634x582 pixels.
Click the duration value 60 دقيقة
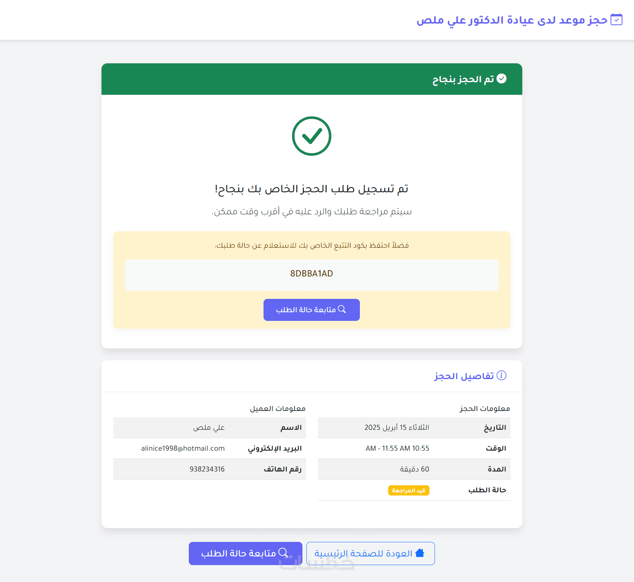tap(414, 469)
